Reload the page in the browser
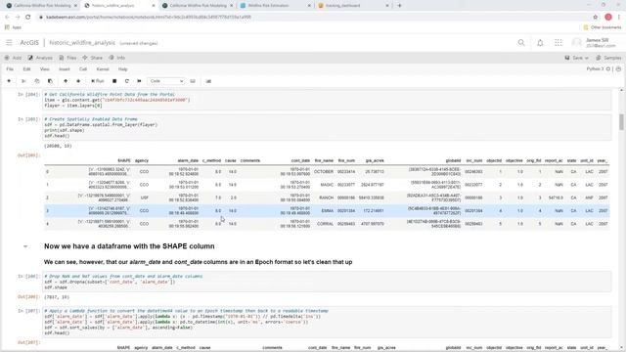 (28, 18)
